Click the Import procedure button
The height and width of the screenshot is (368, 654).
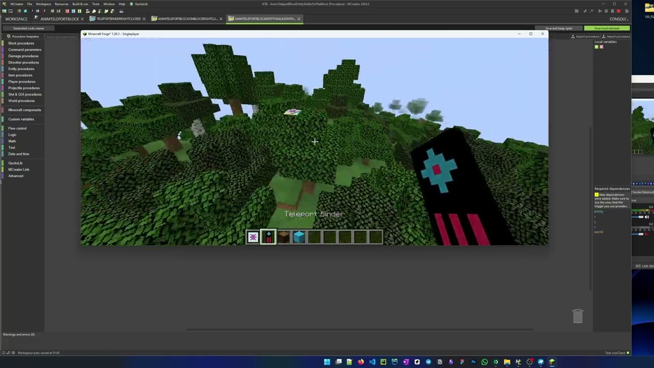point(616,36)
